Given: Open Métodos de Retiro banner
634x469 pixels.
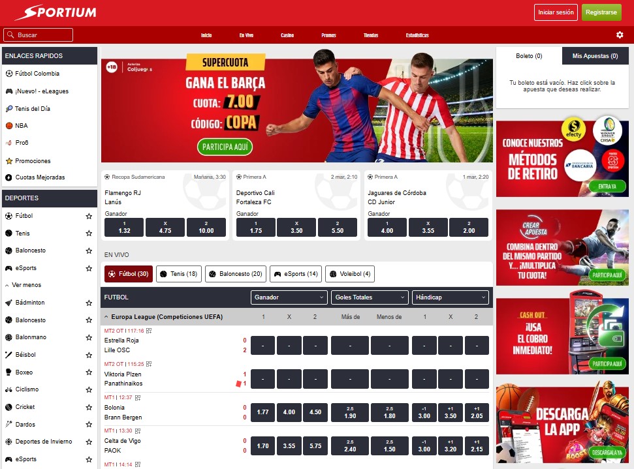Looking at the screenshot, I should coord(562,159).
